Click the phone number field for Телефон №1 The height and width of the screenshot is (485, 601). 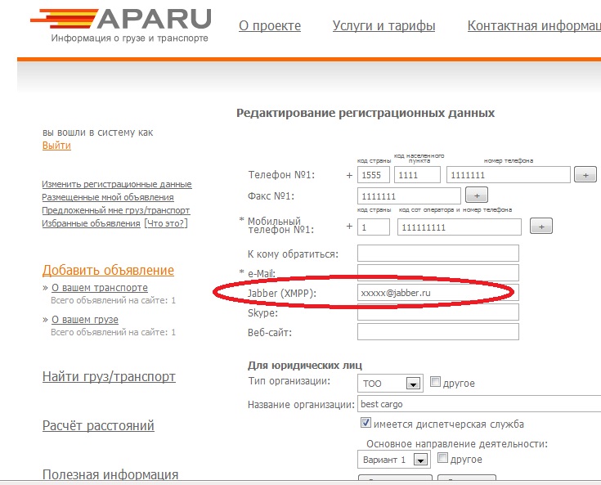pos(509,175)
